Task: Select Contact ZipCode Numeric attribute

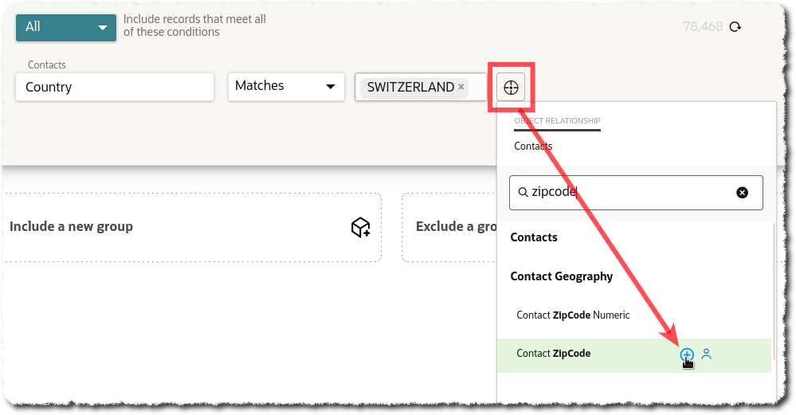Action: click(573, 315)
